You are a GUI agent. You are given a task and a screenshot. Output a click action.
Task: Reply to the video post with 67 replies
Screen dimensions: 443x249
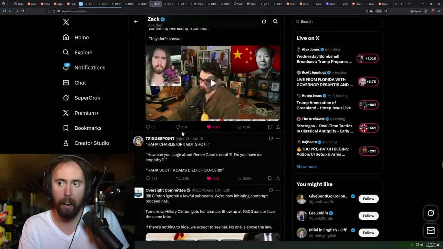coord(150,127)
